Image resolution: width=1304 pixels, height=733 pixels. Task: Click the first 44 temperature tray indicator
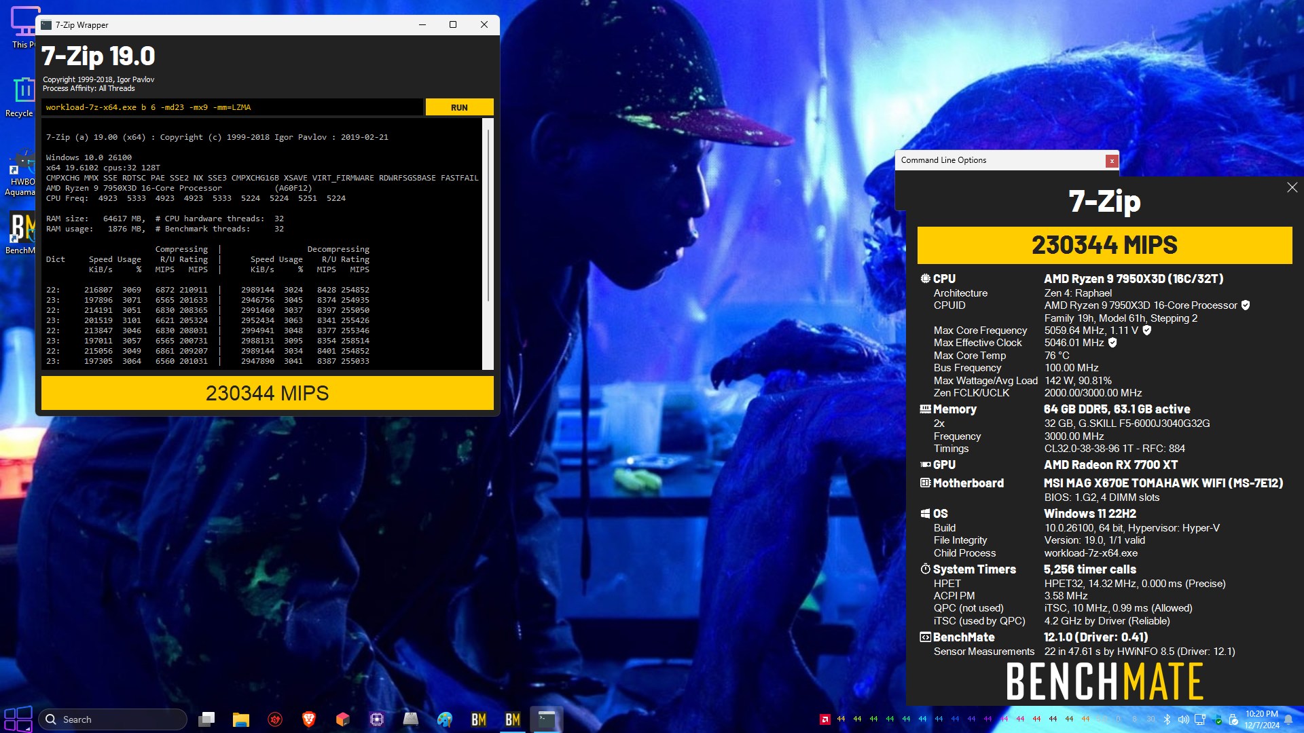click(841, 719)
